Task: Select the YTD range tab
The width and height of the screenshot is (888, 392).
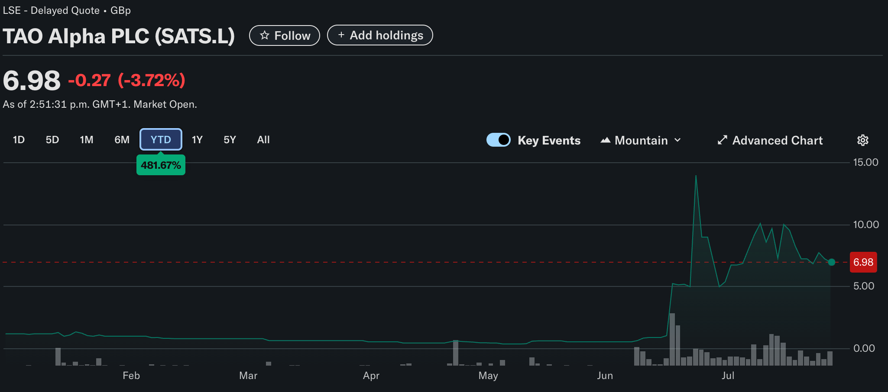Action: 161,140
